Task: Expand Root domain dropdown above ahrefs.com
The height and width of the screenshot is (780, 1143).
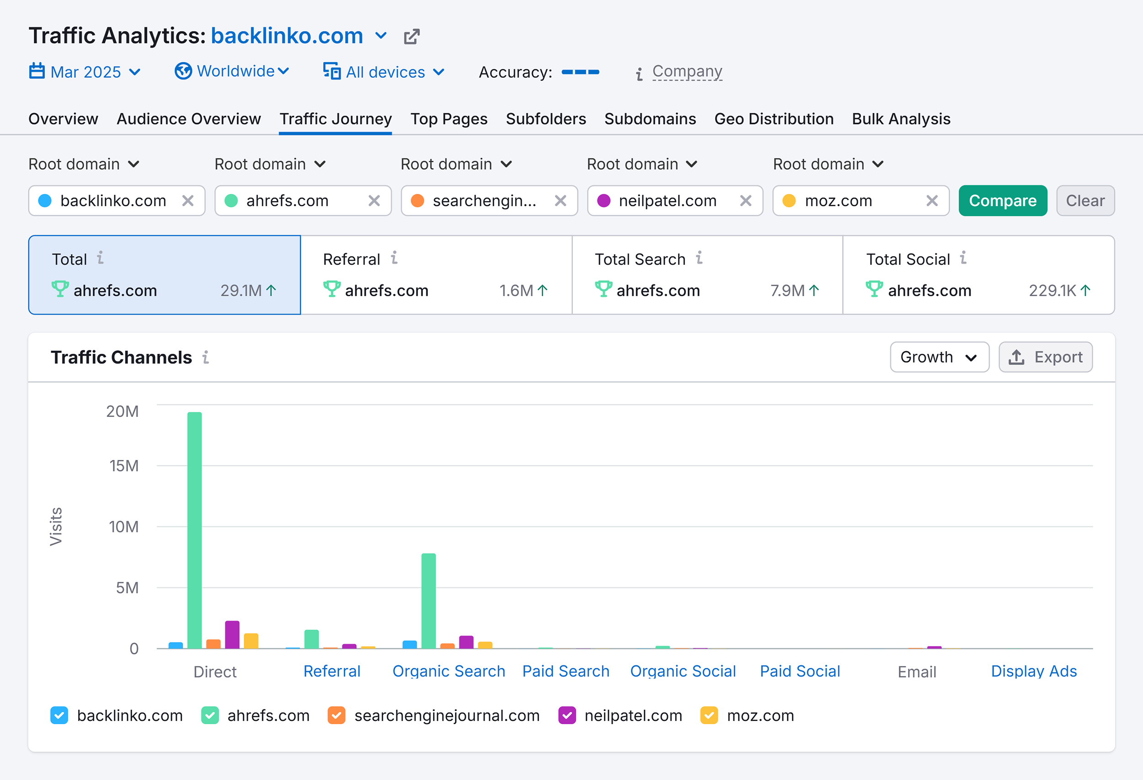Action: [271, 164]
